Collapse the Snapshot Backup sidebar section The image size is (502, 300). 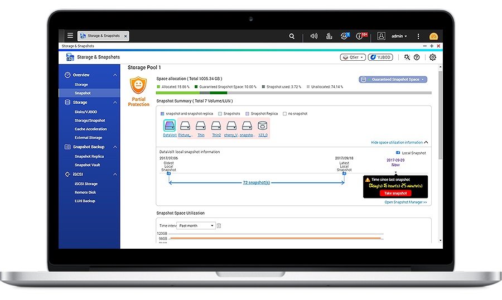click(x=115, y=147)
